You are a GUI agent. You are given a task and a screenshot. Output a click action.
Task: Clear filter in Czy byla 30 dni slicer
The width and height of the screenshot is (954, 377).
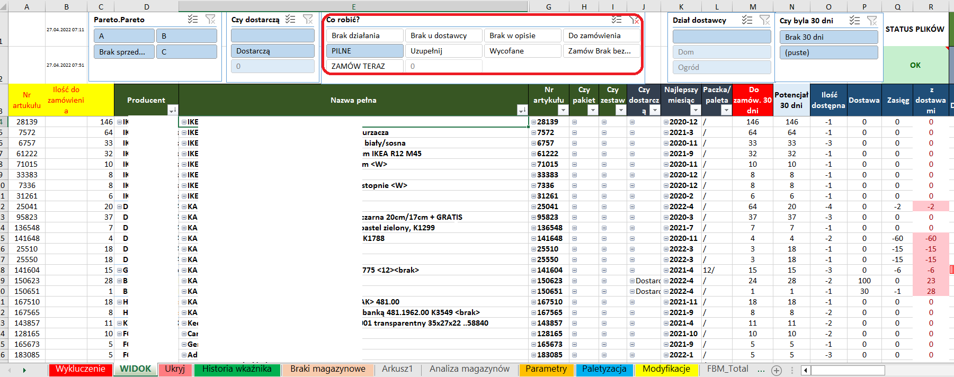872,21
